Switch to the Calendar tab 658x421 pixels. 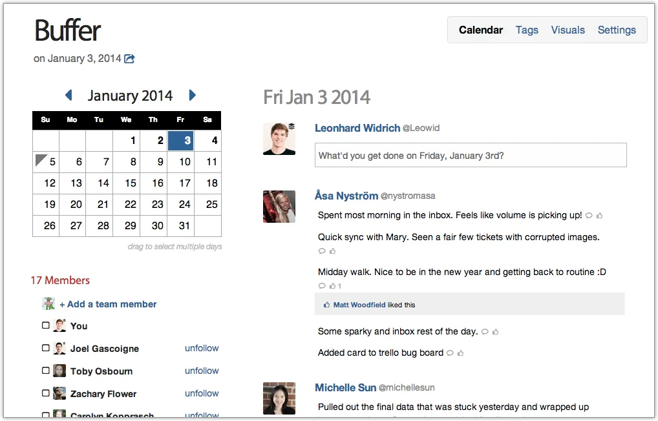tap(480, 30)
